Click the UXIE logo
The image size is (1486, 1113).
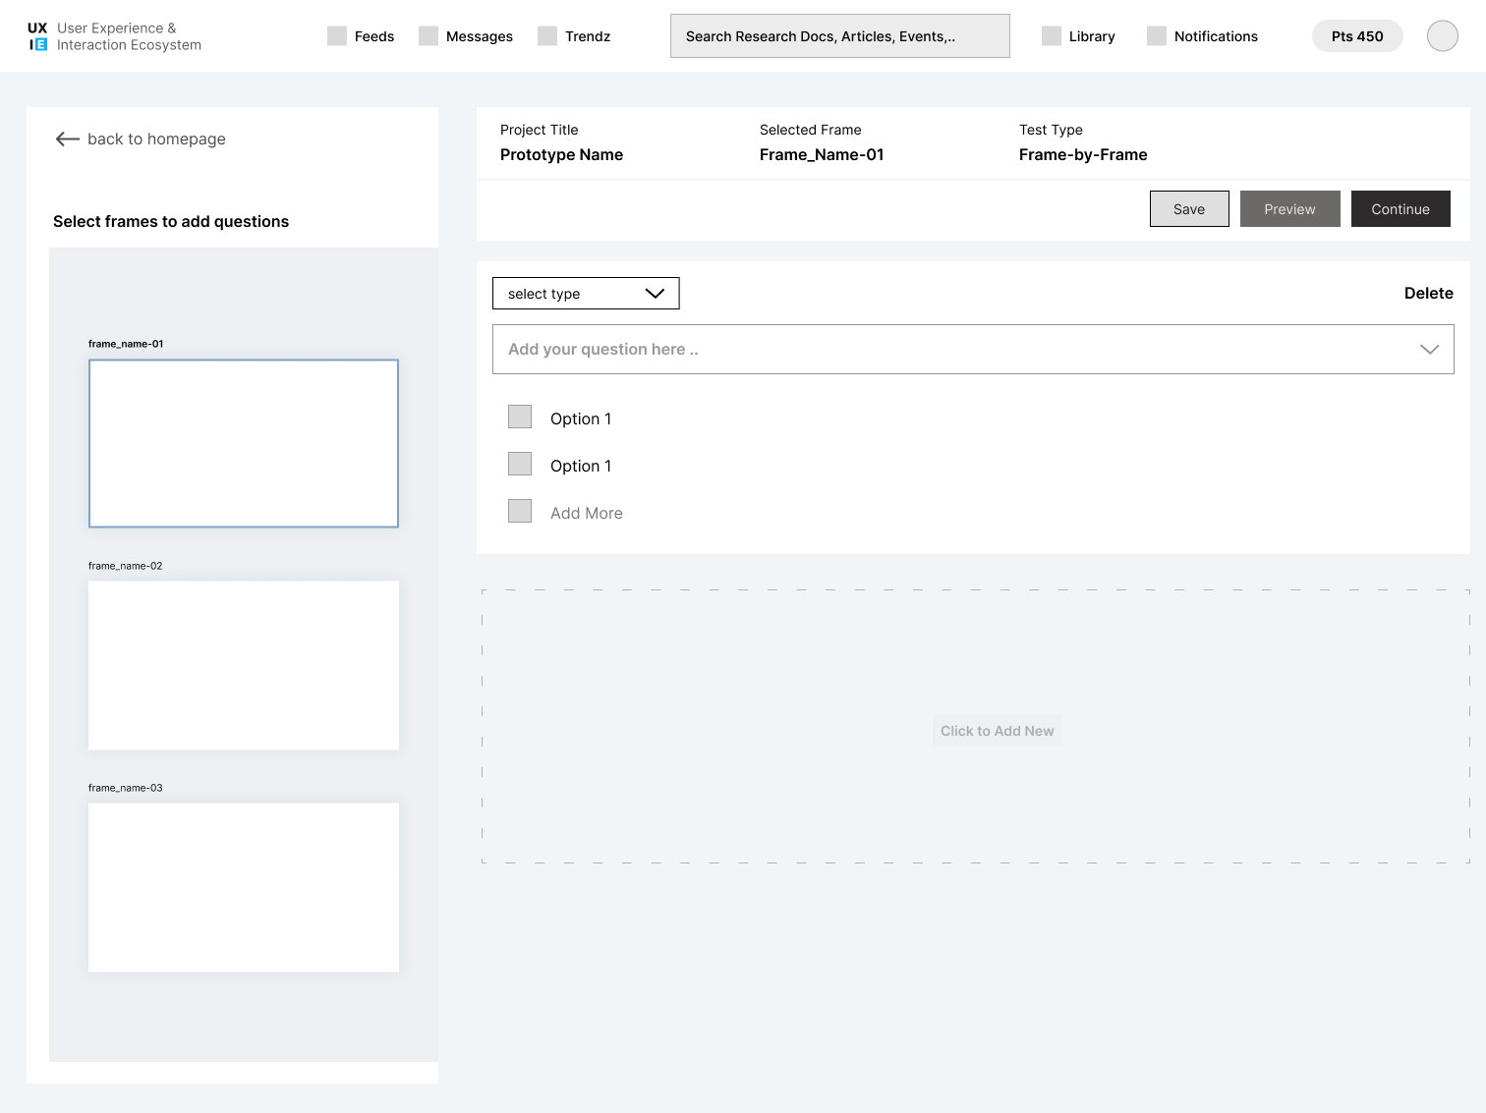37,36
